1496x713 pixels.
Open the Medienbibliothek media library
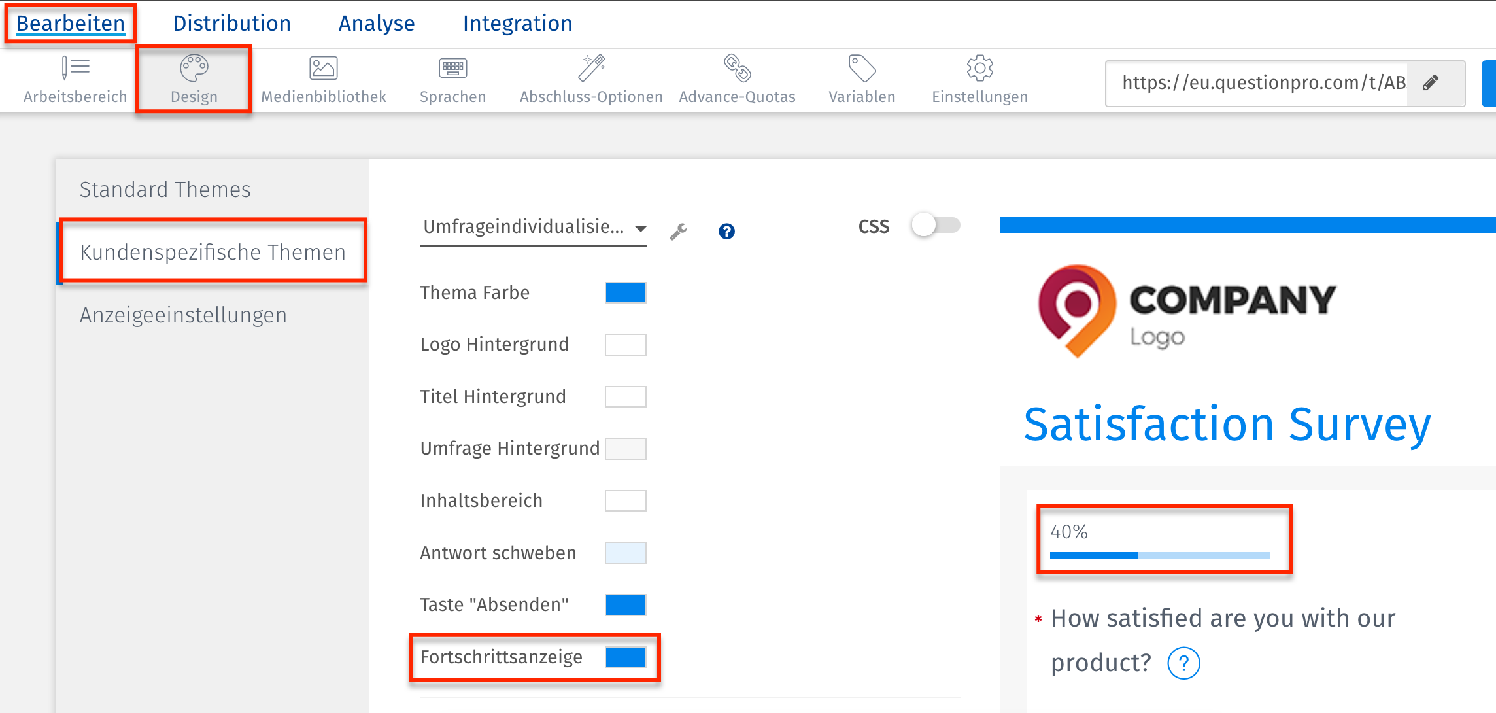tap(323, 78)
